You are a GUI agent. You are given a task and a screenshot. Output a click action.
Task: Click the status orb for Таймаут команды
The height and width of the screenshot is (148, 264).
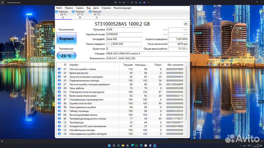(59, 111)
